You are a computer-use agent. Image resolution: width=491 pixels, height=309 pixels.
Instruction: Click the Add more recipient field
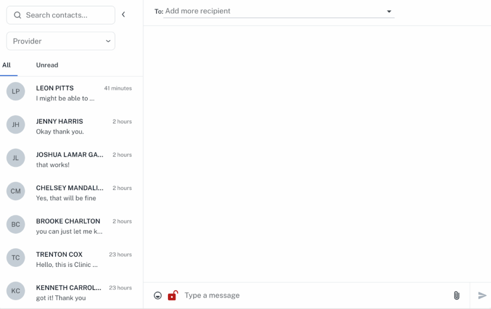[273, 11]
